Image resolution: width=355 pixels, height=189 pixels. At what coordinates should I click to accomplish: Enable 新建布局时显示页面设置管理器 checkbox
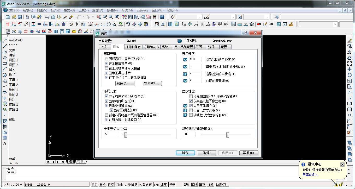point(106,115)
